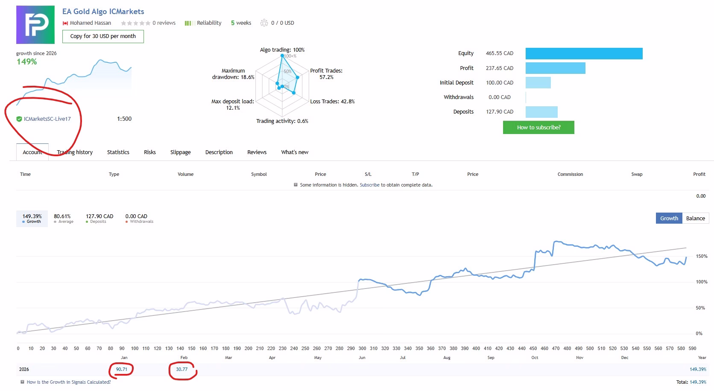This screenshot has width=714, height=391.
Task: Click the FP signal logo thumbnail
Action: pos(35,25)
